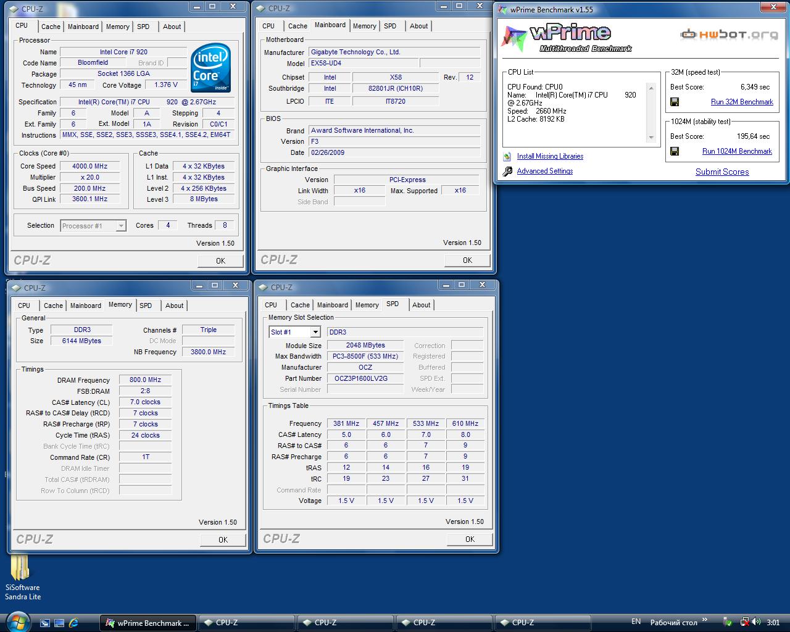Click the Command Rate 1T value

pyautogui.click(x=145, y=457)
